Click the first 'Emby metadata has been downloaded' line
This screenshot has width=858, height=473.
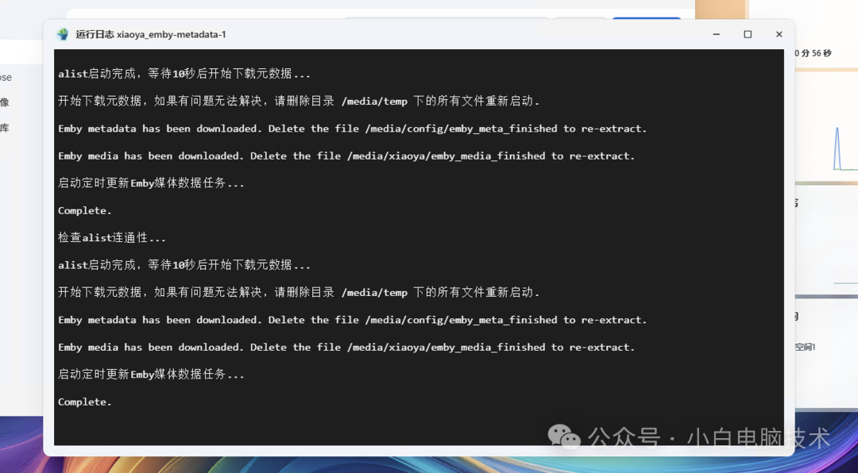click(353, 129)
